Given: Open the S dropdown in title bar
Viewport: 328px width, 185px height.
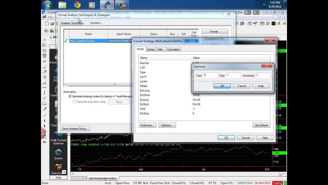Looking at the screenshot, I should [248, 12].
